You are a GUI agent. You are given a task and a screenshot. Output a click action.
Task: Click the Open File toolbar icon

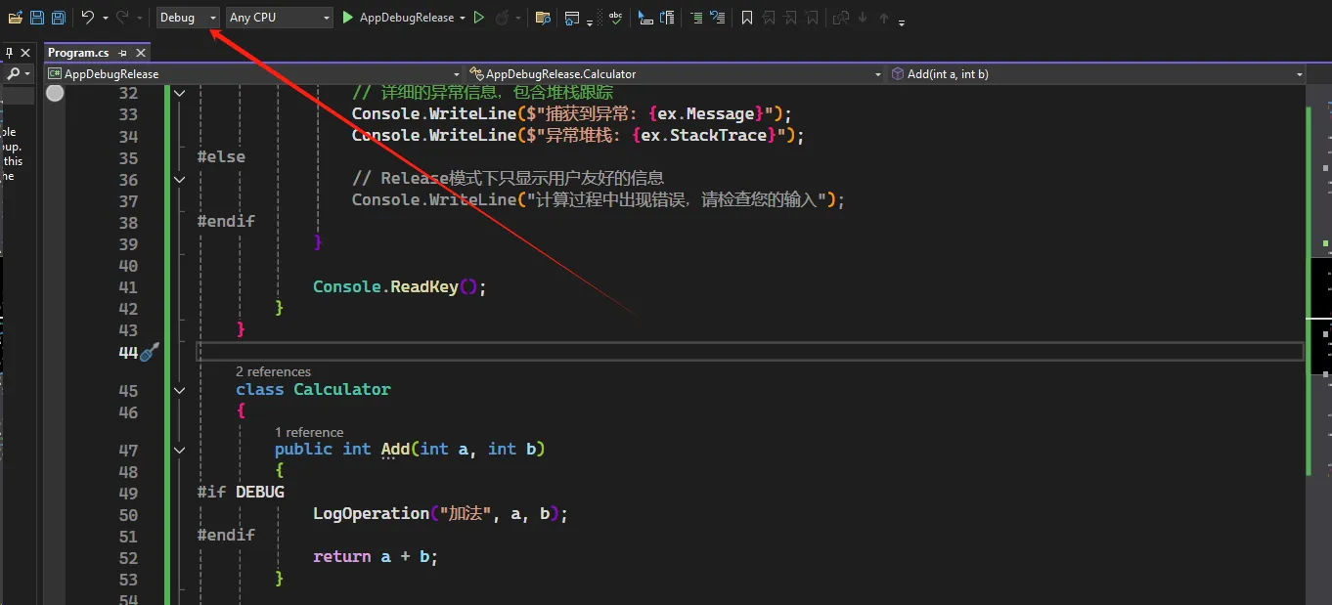[x=15, y=18]
